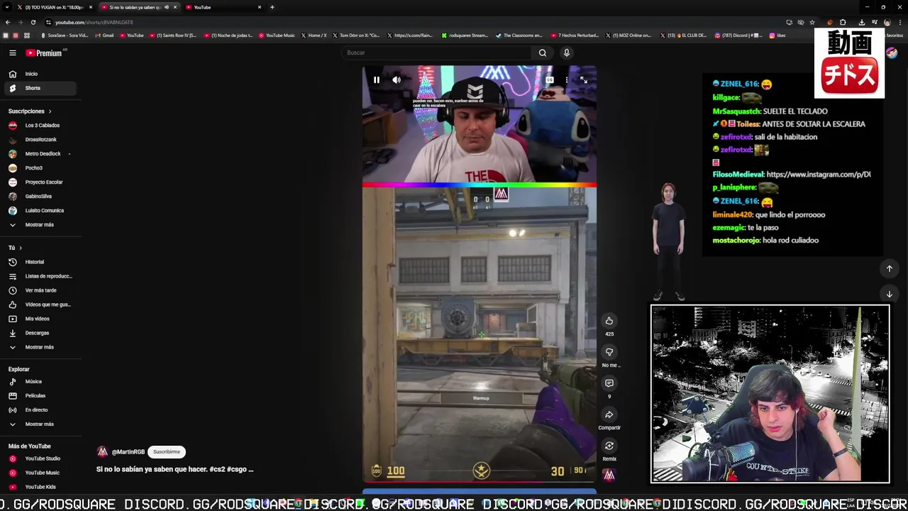Click the magnifier search button
The image size is (908, 511).
pos(543,53)
